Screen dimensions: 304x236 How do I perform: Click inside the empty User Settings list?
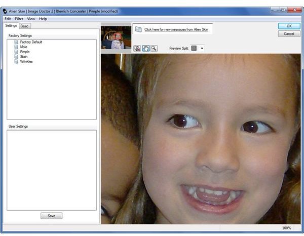[52, 170]
